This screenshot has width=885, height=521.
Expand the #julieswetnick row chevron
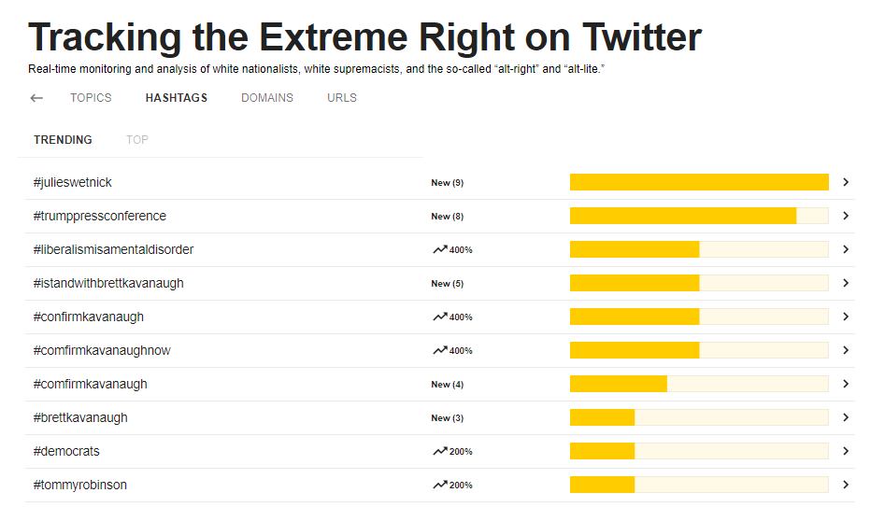coord(846,182)
